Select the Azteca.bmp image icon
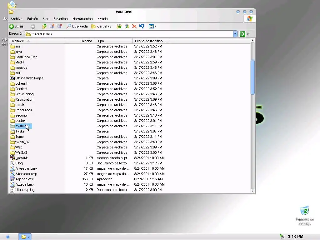Screen dimensions: 320x240 click(x=12, y=184)
